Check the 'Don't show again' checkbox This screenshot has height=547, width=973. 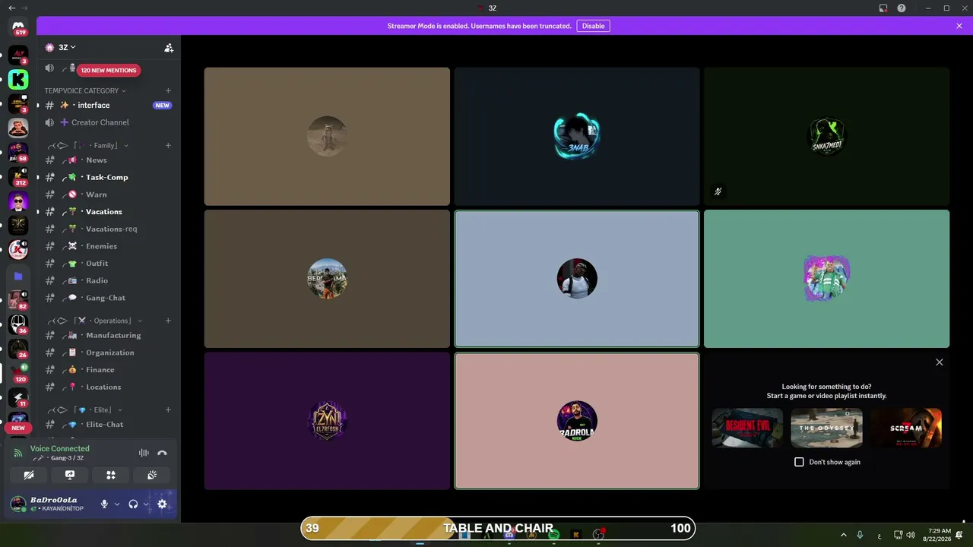click(799, 462)
